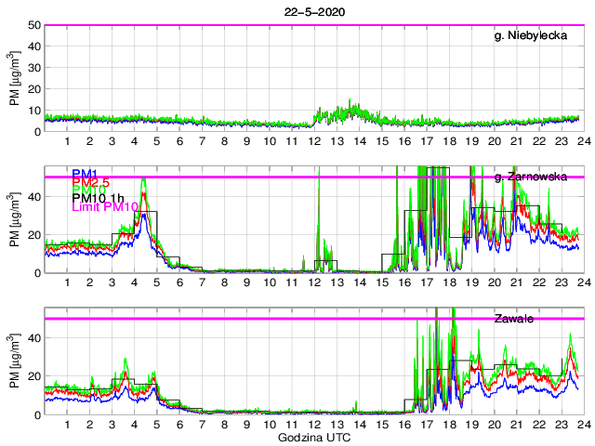Click hour 1 tick under the middle chart
This screenshot has height=446, width=595.
68,282
